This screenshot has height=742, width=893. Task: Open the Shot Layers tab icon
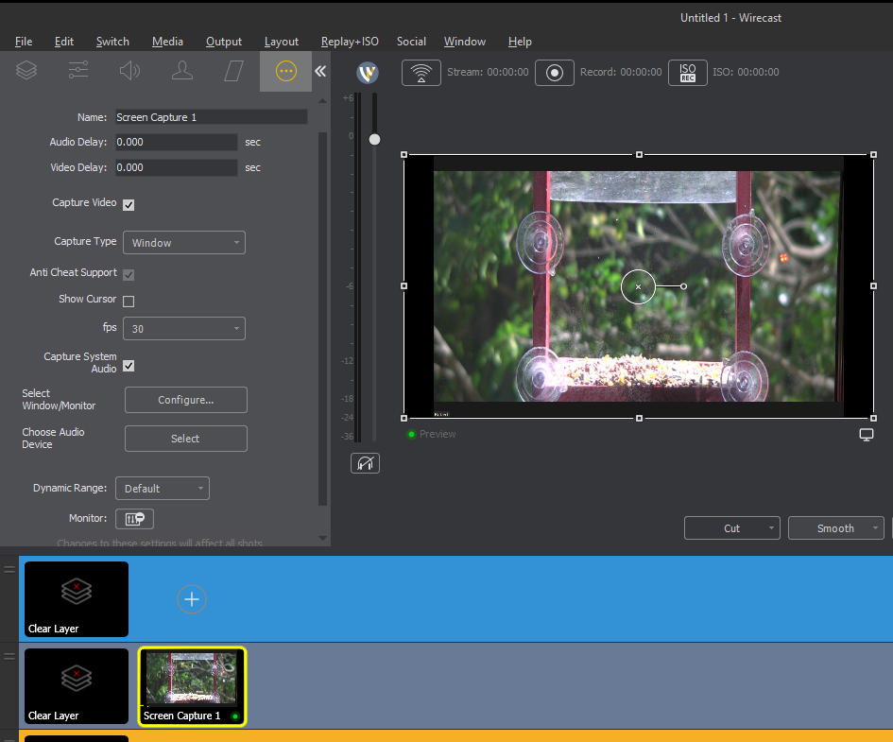pos(26,71)
